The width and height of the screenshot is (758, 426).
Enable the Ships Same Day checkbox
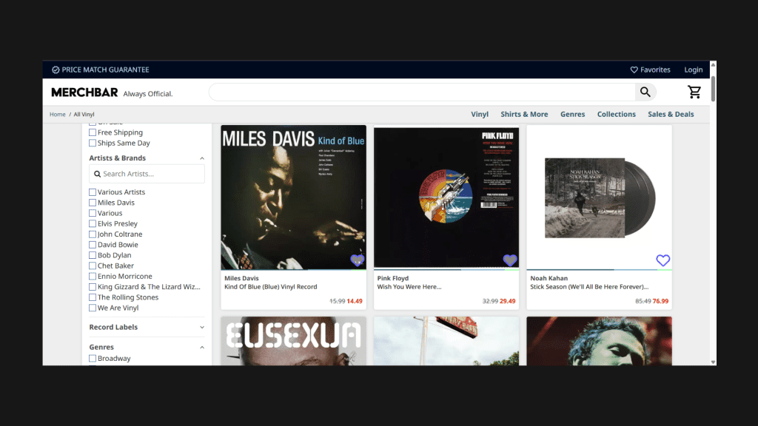93,143
